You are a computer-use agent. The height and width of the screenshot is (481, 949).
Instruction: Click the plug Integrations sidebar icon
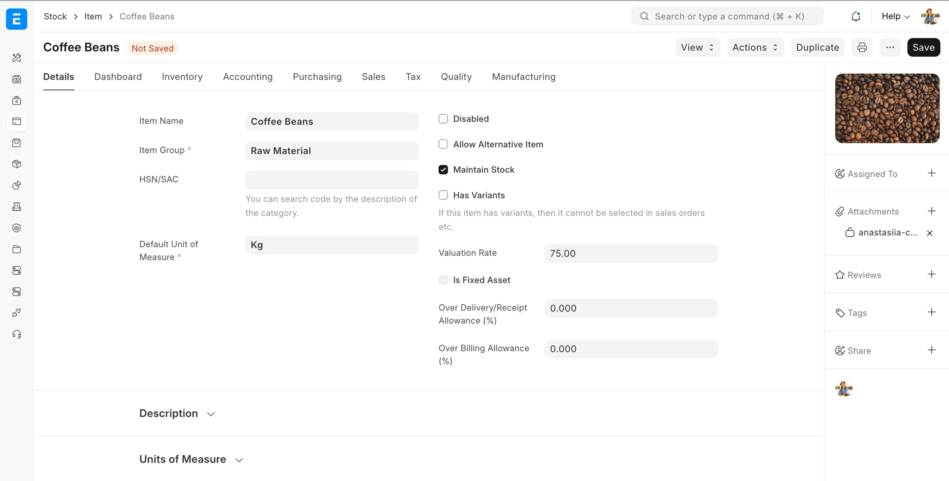(x=16, y=312)
